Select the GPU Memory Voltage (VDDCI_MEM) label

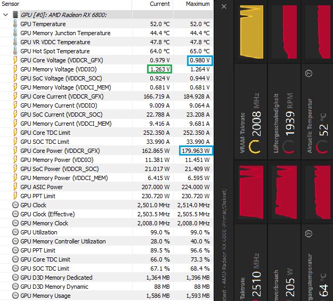66,87
